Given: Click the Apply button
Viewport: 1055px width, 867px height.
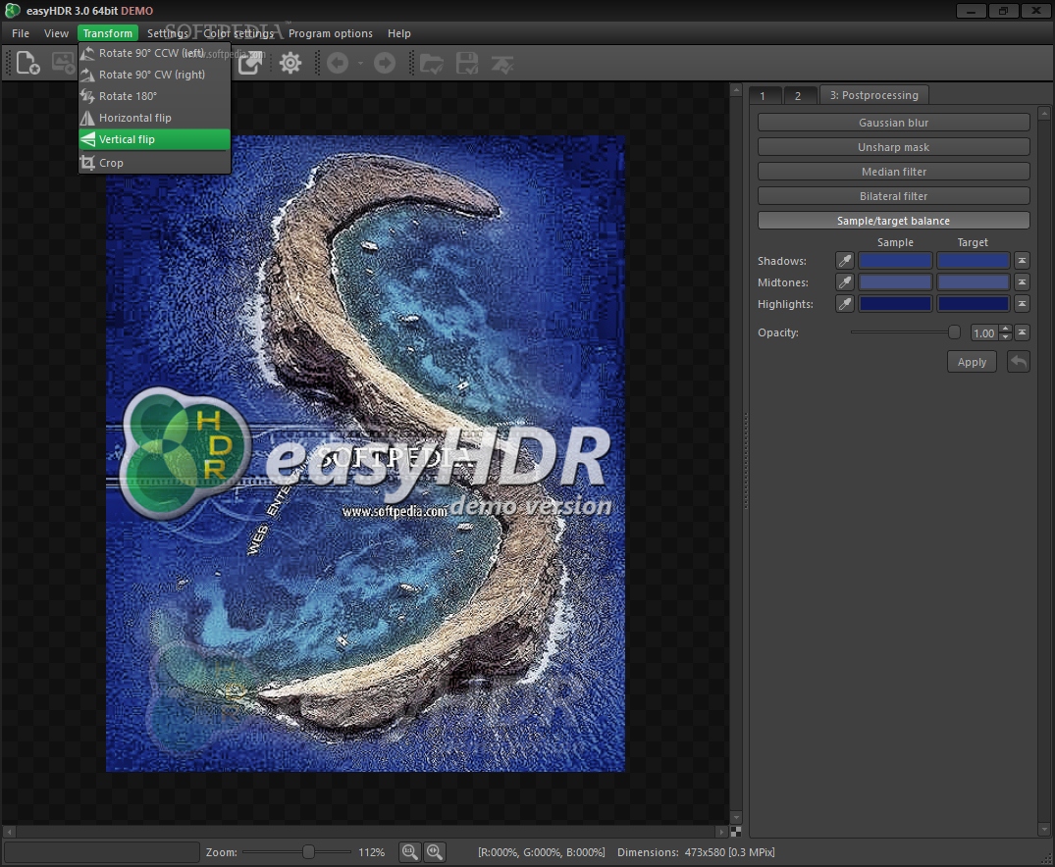Looking at the screenshot, I should [x=972, y=362].
